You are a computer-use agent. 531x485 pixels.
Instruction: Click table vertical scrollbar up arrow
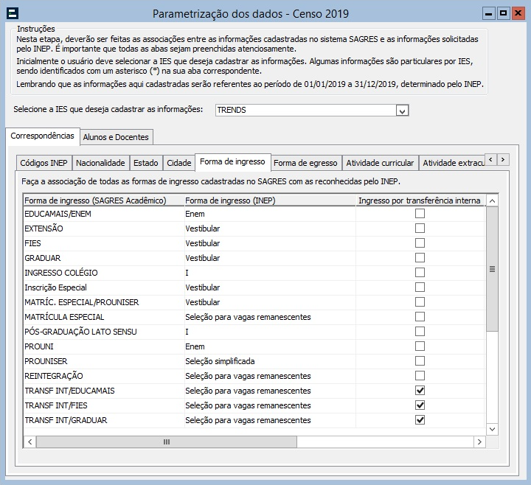(x=492, y=200)
